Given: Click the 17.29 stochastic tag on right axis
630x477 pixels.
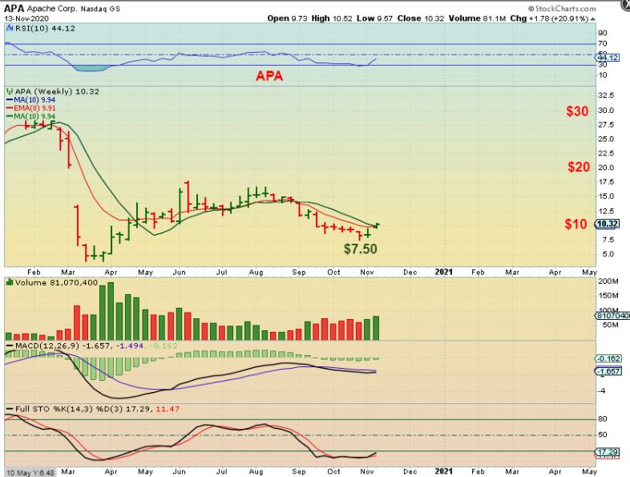Looking at the screenshot, I should tap(607, 452).
